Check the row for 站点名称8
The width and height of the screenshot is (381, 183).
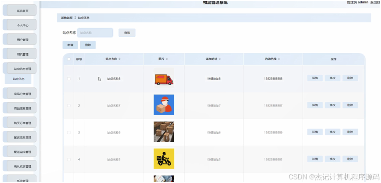click(x=69, y=78)
